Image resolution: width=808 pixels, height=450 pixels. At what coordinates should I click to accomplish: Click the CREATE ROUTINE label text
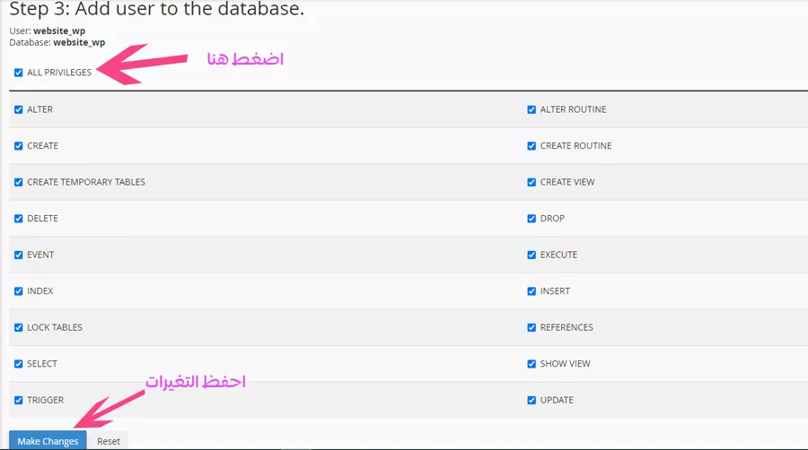pos(575,146)
